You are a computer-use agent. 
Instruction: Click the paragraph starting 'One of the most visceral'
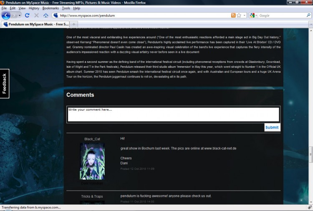174,45
